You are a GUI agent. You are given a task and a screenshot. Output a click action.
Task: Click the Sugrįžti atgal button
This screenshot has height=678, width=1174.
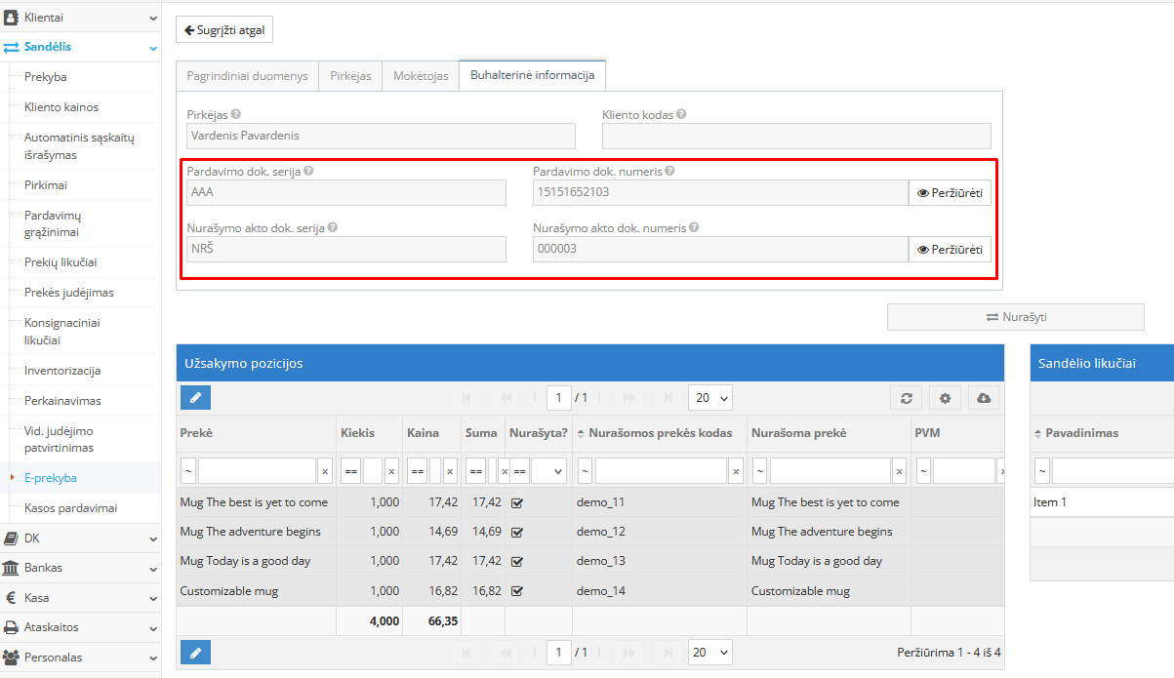224,30
